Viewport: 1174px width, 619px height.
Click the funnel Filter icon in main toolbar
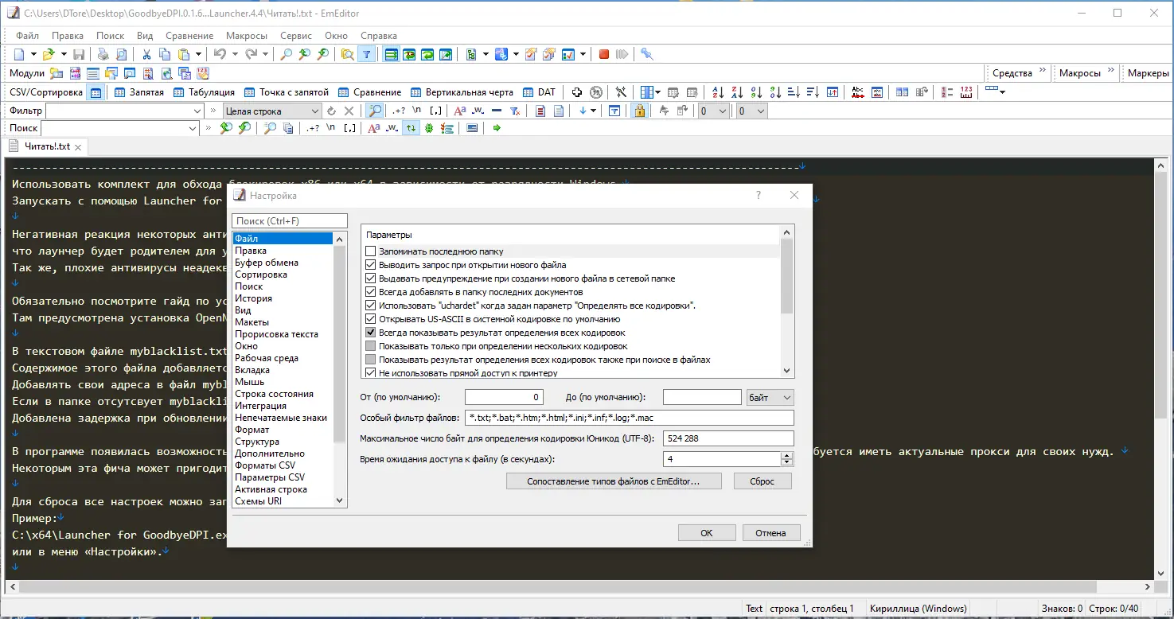pyautogui.click(x=366, y=54)
